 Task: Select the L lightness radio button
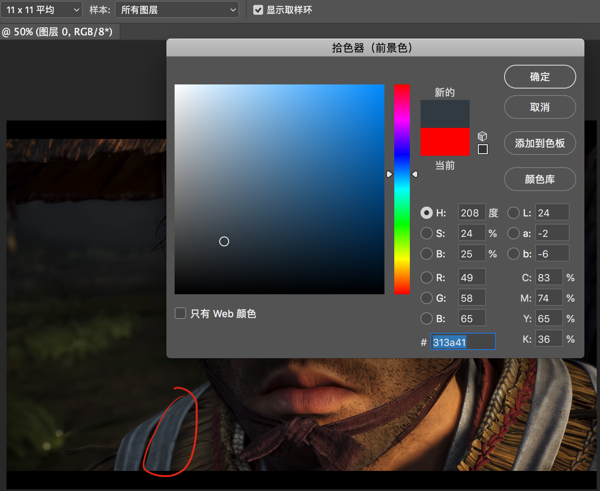[513, 213]
